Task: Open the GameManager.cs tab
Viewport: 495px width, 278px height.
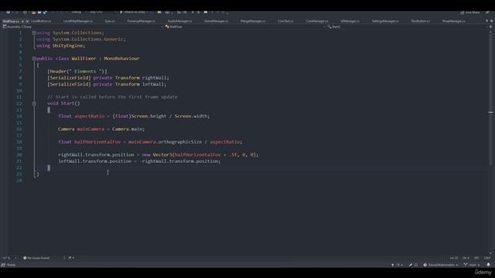Action: click(x=217, y=21)
